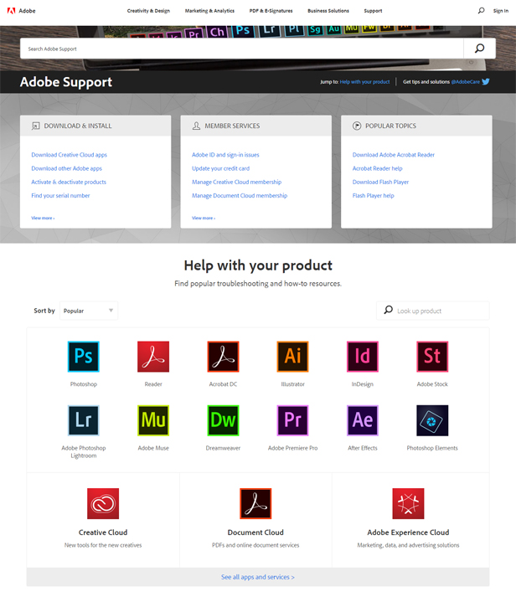516x597 pixels.
Task: Open the Adobe Stock product icon
Action: click(432, 357)
